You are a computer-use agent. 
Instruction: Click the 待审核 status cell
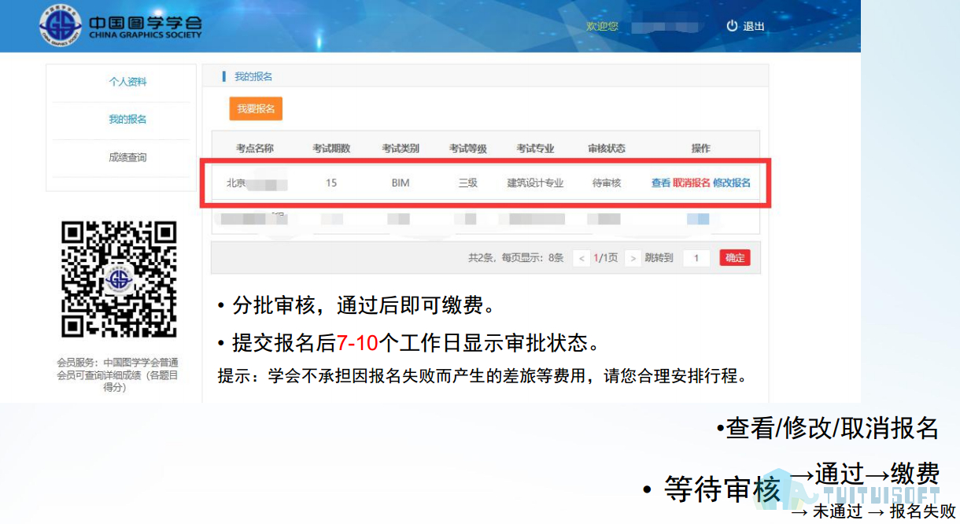(607, 183)
